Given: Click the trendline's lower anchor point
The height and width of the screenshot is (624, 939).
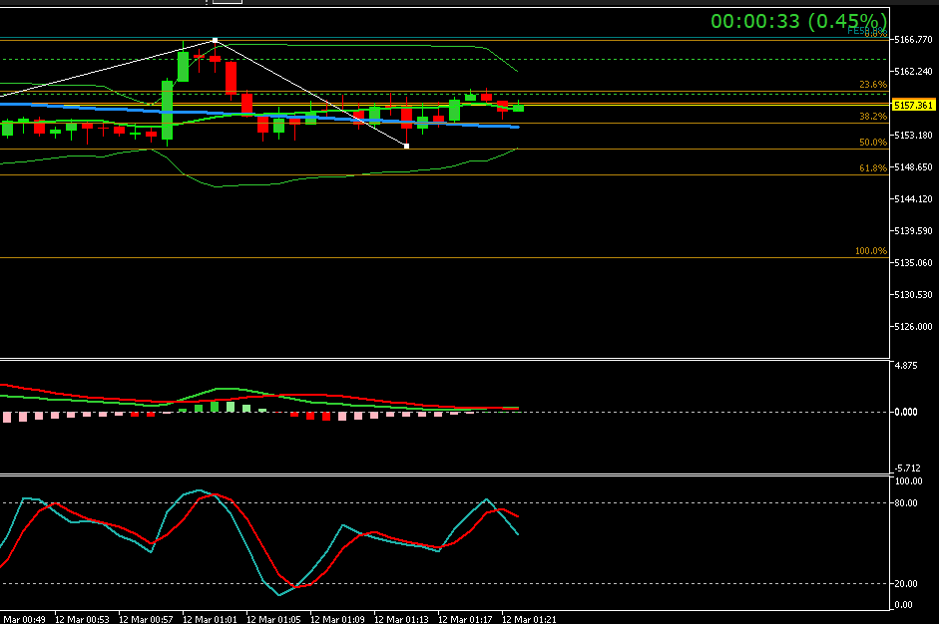Looking at the screenshot, I should click(x=407, y=147).
